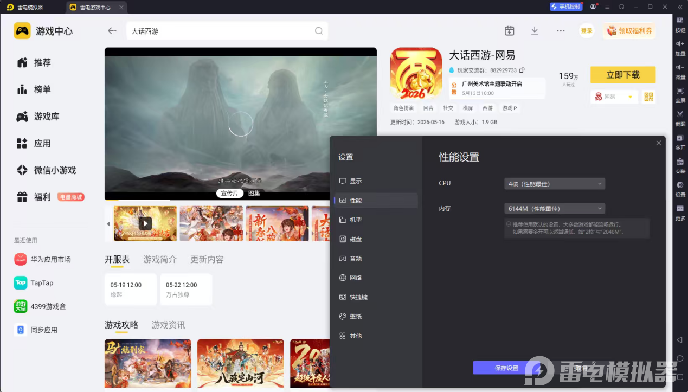The image size is (688, 392).
Task: Open 福利 in game center sidebar
Action: (x=34, y=197)
